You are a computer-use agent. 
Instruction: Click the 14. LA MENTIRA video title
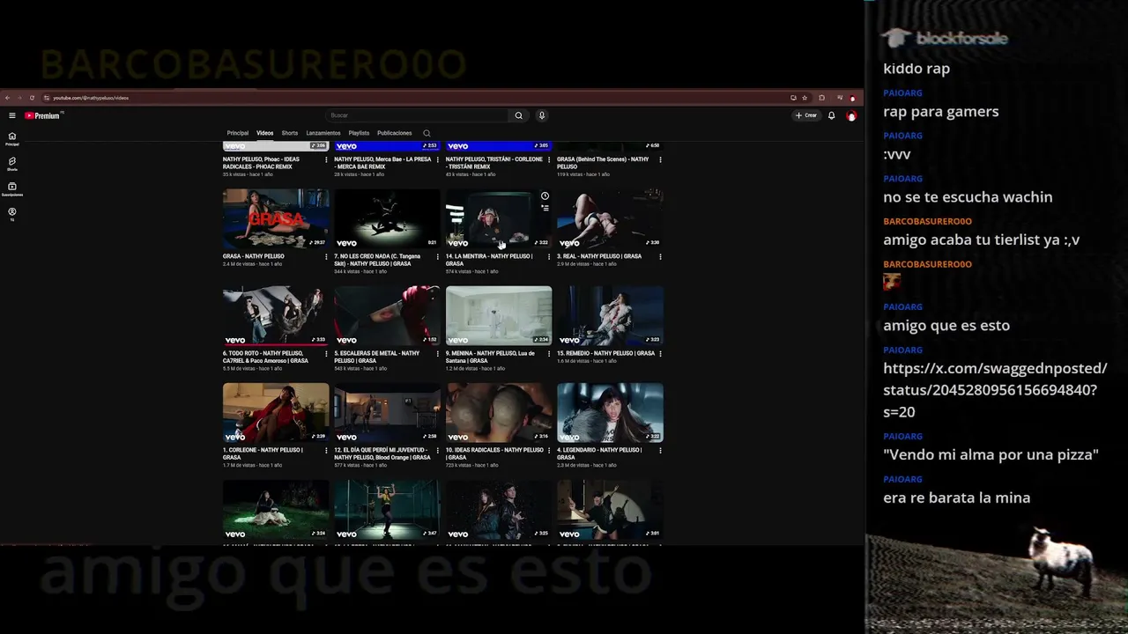click(489, 260)
